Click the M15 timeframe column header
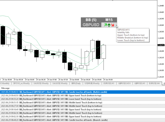This screenshot has height=122, width=165. click(x=109, y=20)
